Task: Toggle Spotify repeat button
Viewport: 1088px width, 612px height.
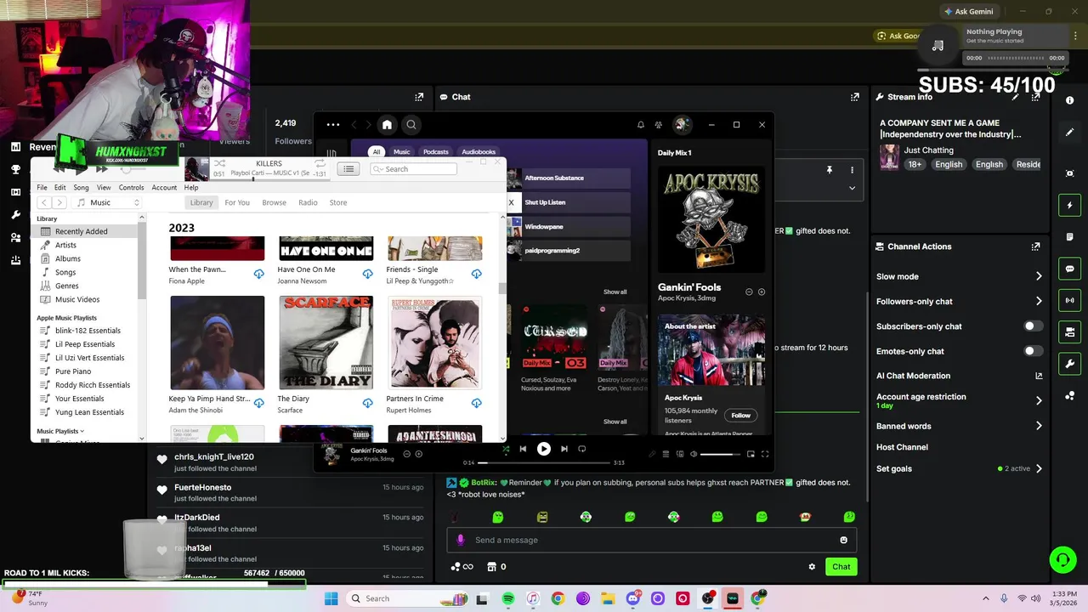Action: (582, 449)
